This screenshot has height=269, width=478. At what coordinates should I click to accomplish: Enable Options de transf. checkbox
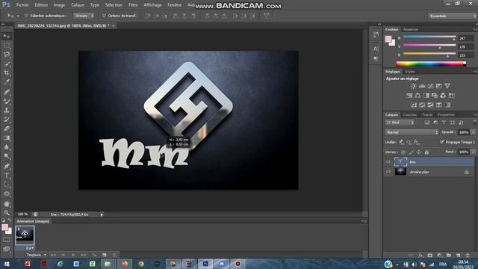(x=104, y=16)
